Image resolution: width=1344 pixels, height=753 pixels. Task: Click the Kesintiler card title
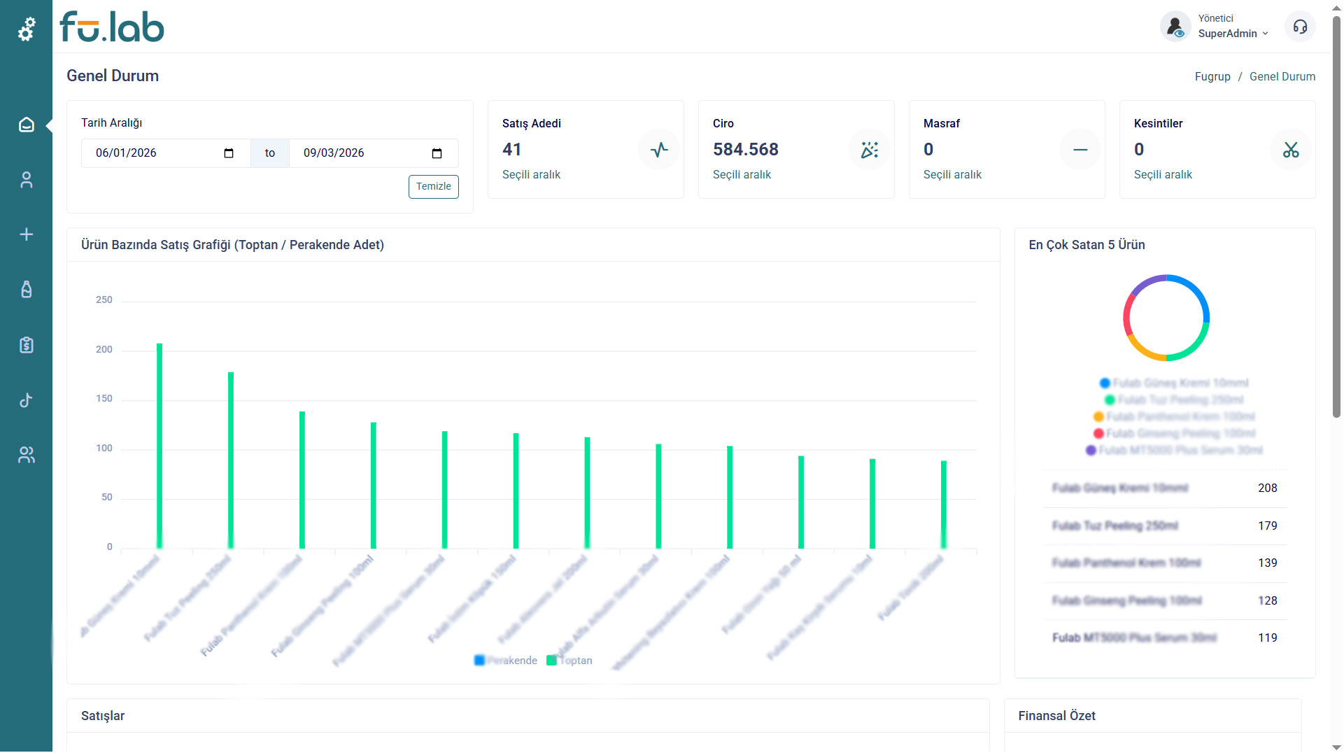(x=1159, y=124)
